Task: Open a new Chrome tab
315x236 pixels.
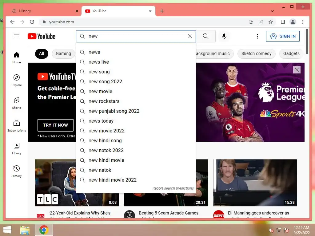Action: [x=162, y=11]
